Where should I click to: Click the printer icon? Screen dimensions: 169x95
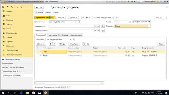pos(87,18)
